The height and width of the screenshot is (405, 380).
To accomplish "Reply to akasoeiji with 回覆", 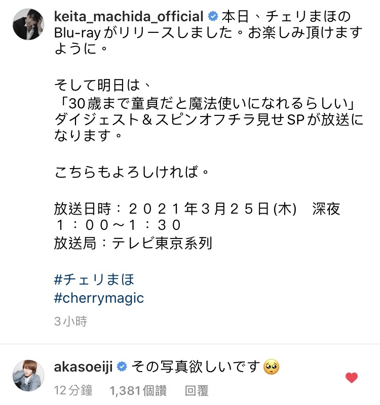I will [x=197, y=390].
